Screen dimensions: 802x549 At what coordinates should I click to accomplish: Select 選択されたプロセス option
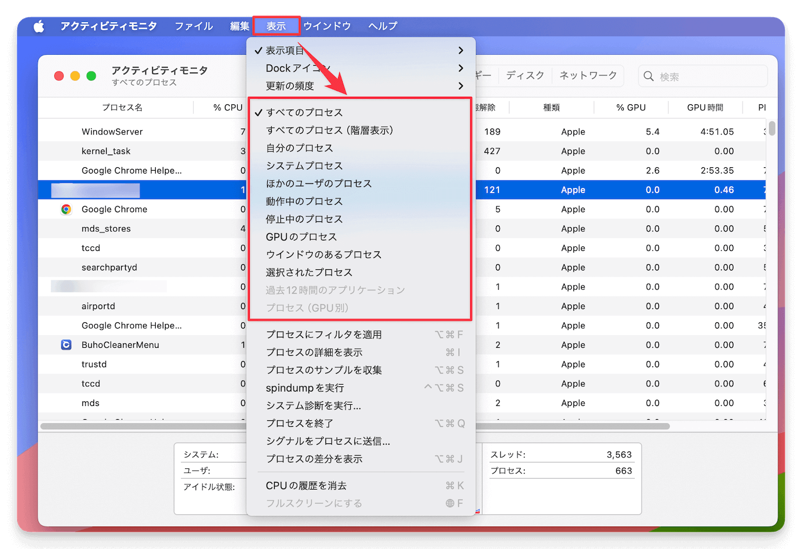[361, 273]
